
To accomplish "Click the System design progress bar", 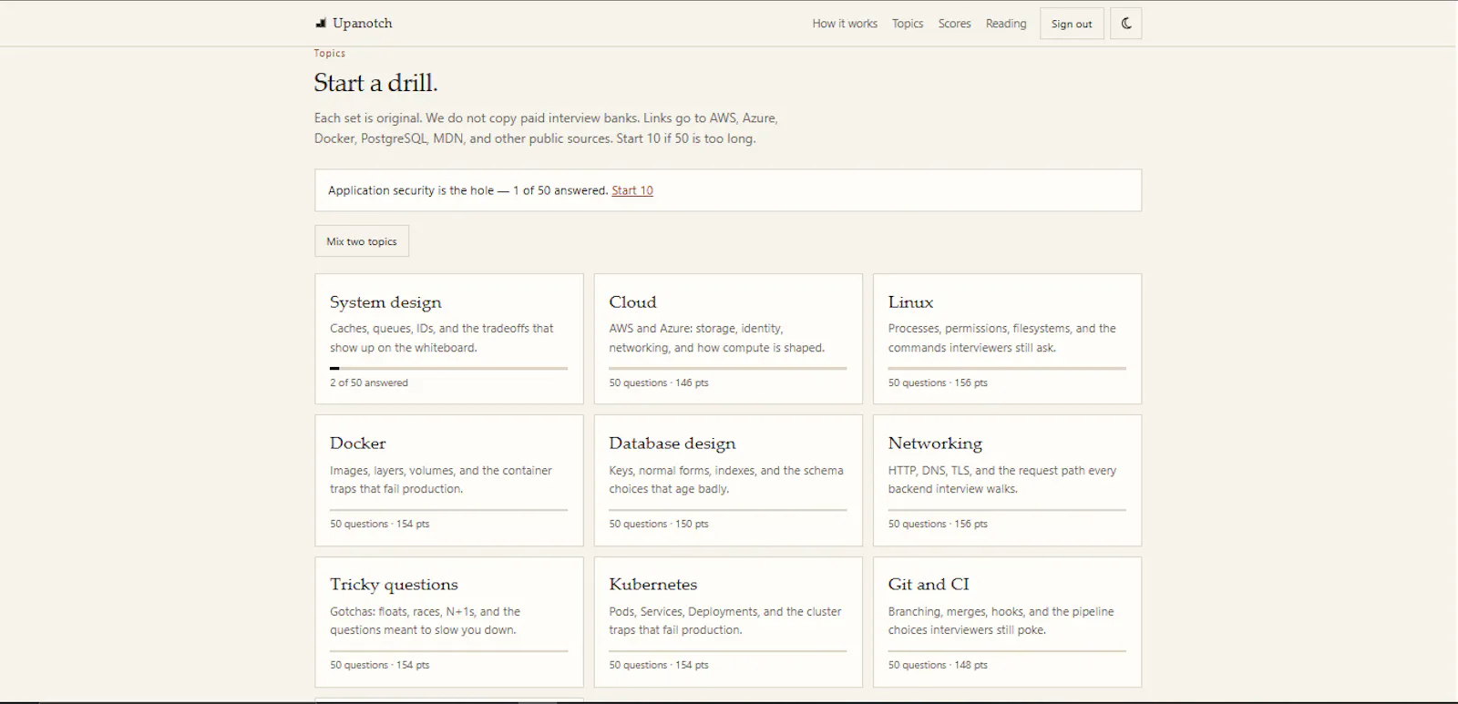I will 448,368.
